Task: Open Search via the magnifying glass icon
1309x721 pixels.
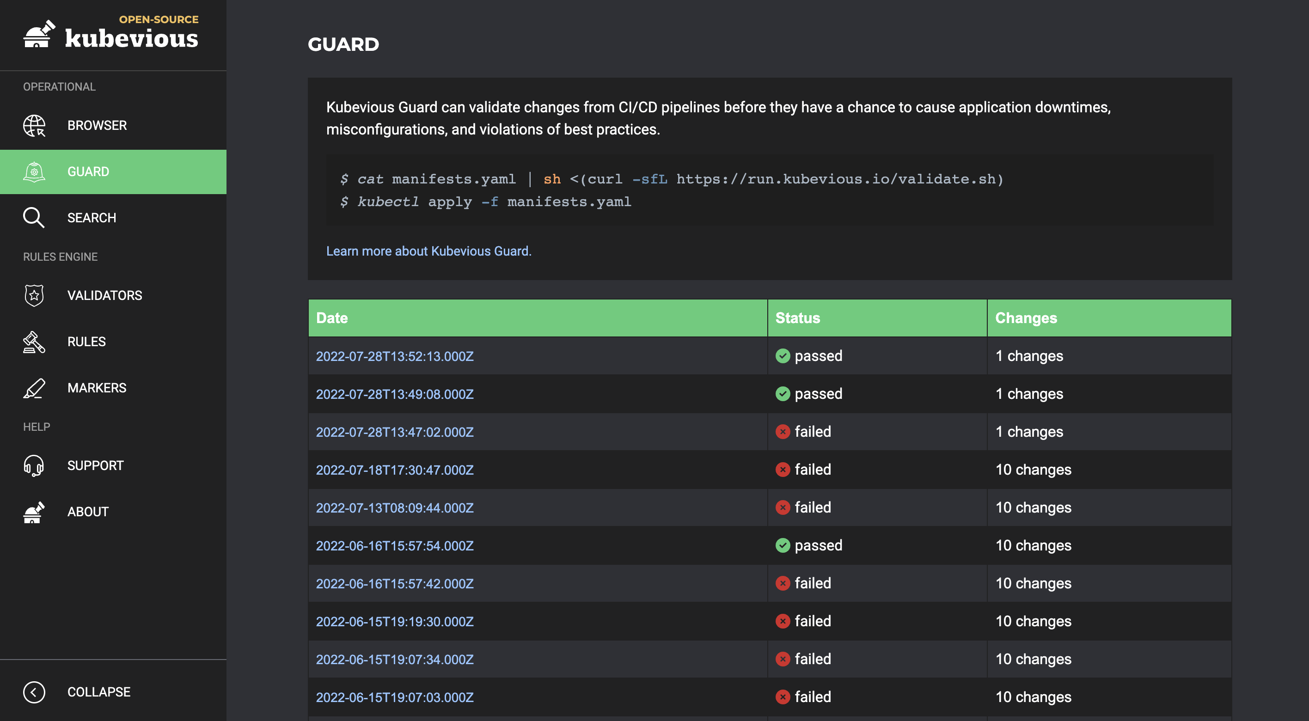Action: point(34,218)
